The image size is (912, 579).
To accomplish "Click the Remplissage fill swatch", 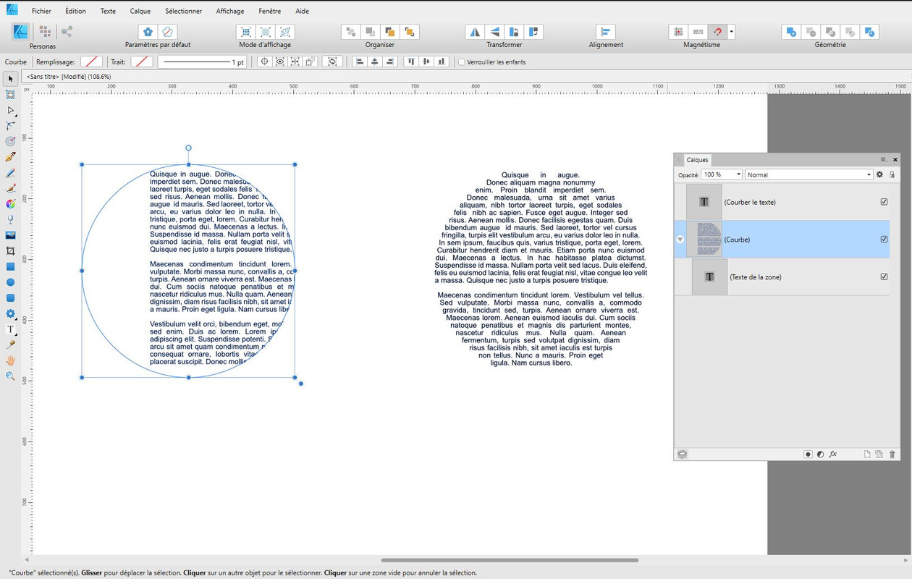I will pyautogui.click(x=91, y=62).
